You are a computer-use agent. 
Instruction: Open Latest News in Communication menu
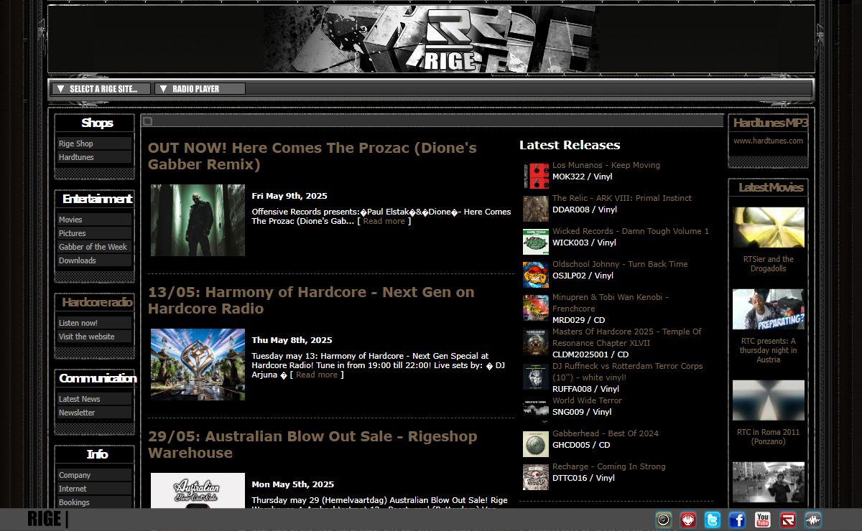[x=94, y=399]
